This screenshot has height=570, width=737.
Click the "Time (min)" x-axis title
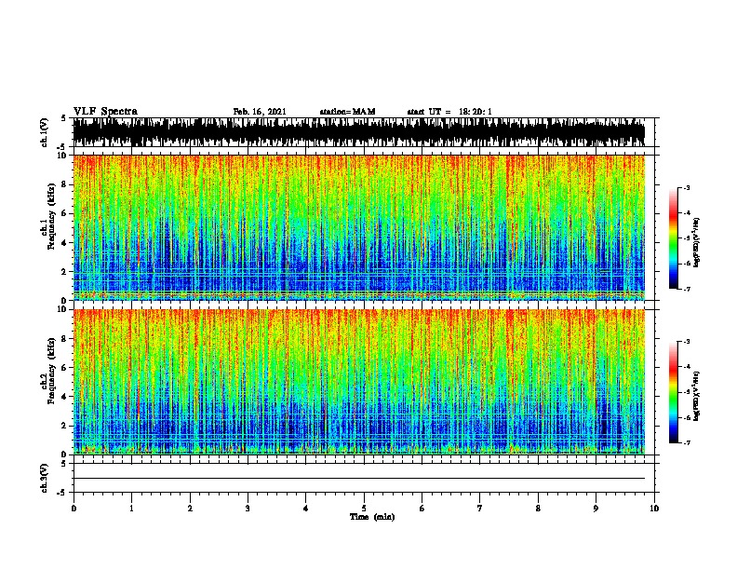[372, 517]
